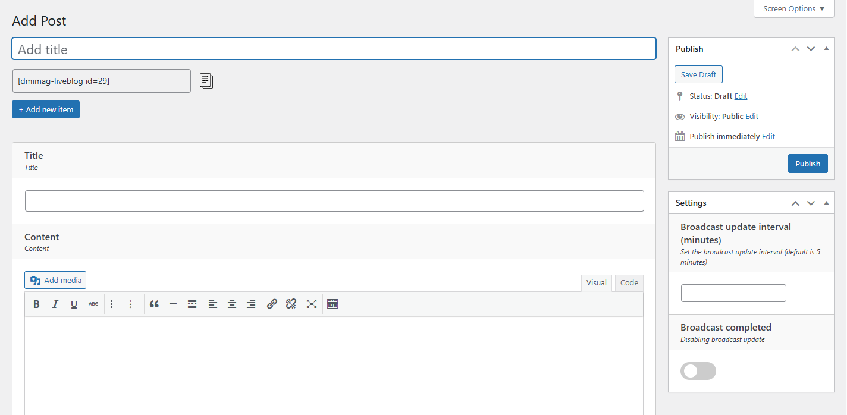The width and height of the screenshot is (847, 415).
Task: Align text right
Action: click(251, 304)
